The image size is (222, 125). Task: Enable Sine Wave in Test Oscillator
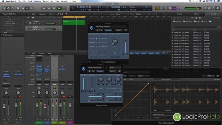(x=96, y=39)
